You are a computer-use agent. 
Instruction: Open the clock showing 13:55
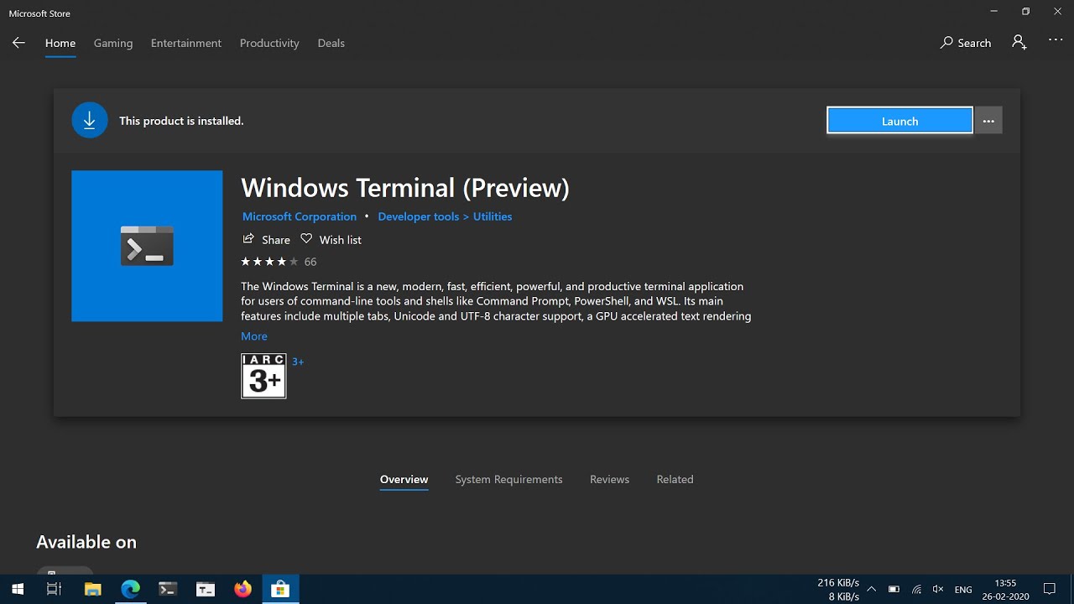(1005, 589)
